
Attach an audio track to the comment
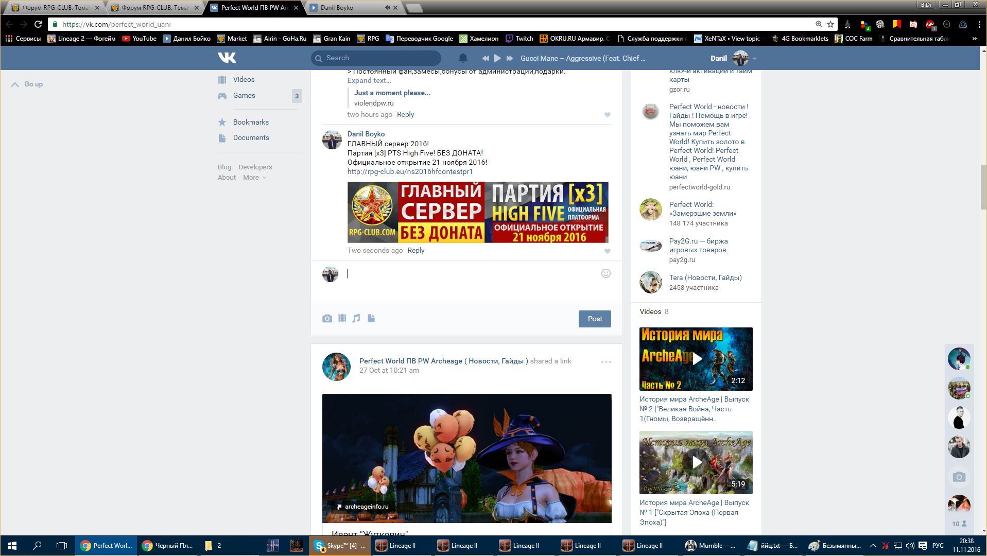[356, 318]
